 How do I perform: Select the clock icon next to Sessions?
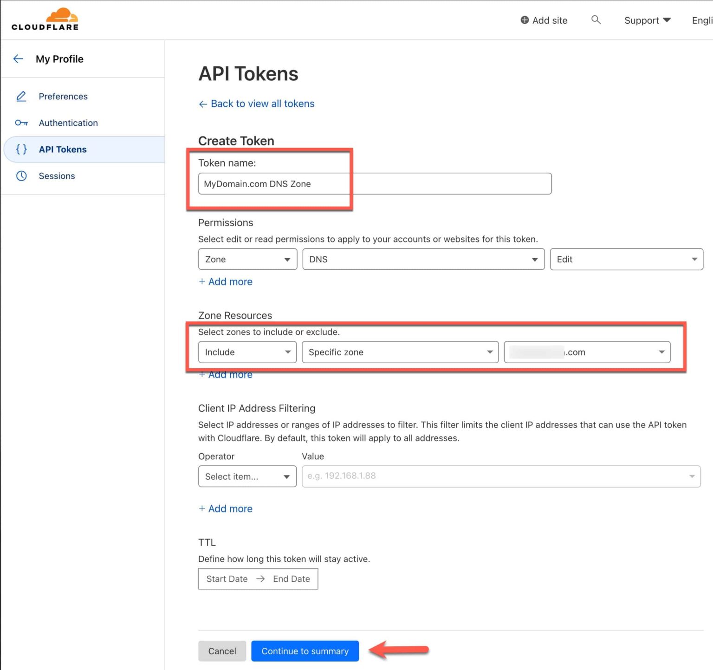point(21,176)
